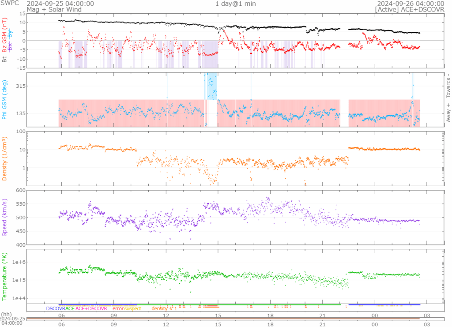The image size is (452, 327).
Task: Open the Mag + Solar Wind selector
Action: [54, 9]
